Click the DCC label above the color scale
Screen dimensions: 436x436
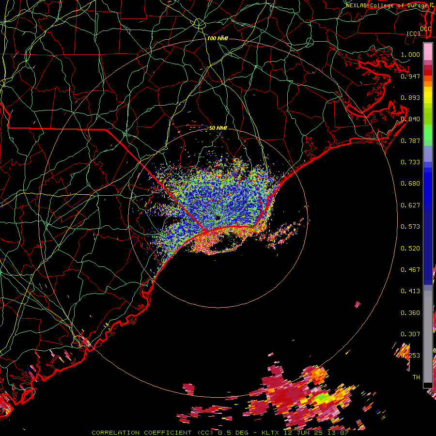coord(425,29)
